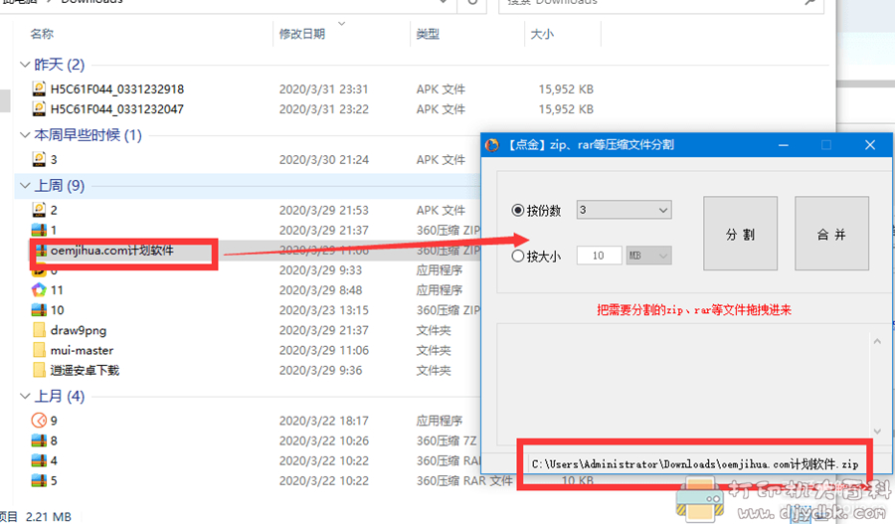Close the zip/rar splitter window
The image size is (895, 524).
tap(870, 145)
